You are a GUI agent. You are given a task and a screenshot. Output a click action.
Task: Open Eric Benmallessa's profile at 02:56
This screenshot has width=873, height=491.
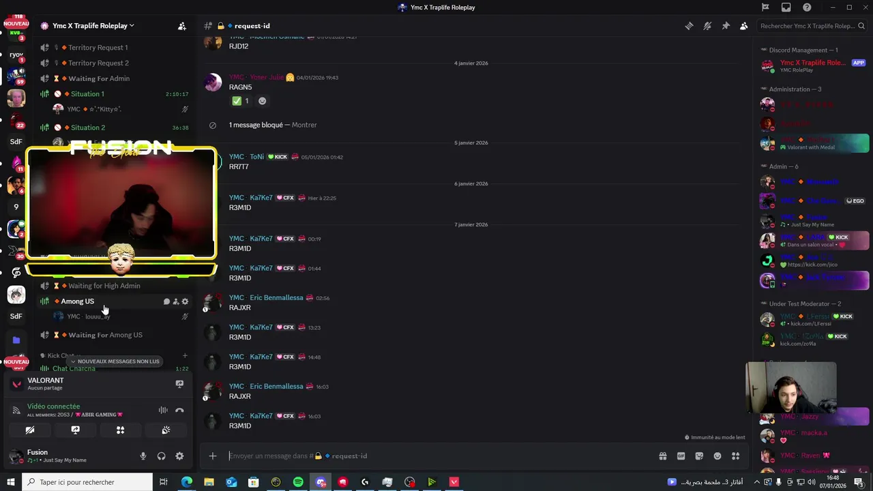pos(276,298)
